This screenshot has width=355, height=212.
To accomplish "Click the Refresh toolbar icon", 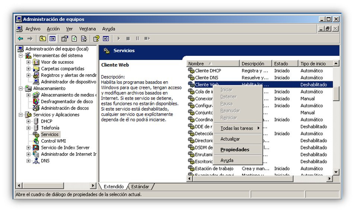I will [74, 38].
